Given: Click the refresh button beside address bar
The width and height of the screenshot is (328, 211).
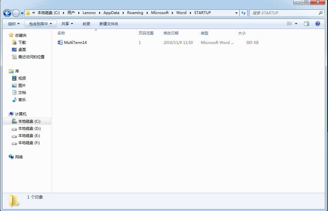Looking at the screenshot, I should [x=244, y=13].
